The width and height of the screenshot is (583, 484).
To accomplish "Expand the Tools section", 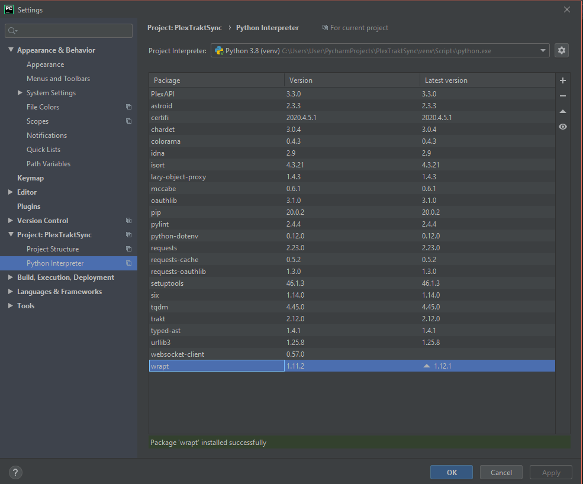I will pyautogui.click(x=11, y=305).
